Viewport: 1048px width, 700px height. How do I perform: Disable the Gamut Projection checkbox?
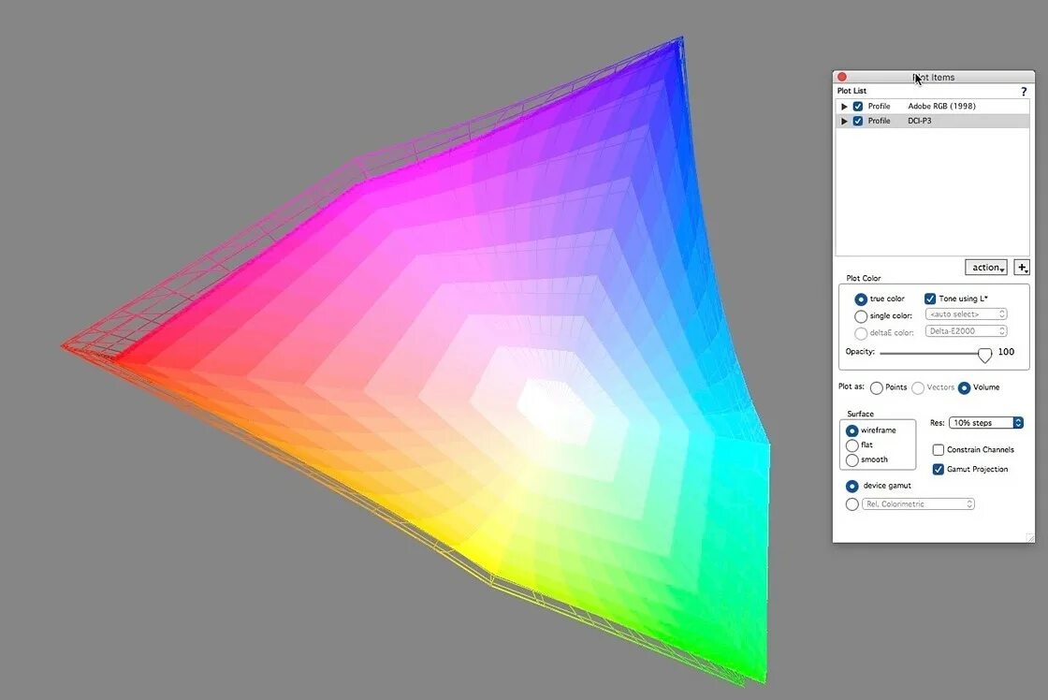pyautogui.click(x=939, y=470)
